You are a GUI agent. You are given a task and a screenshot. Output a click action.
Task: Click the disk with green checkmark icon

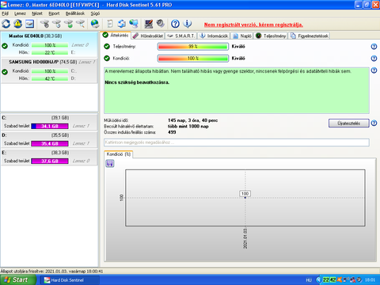(x=69, y=24)
